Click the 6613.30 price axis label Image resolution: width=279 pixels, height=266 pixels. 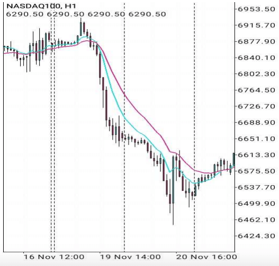(256, 155)
